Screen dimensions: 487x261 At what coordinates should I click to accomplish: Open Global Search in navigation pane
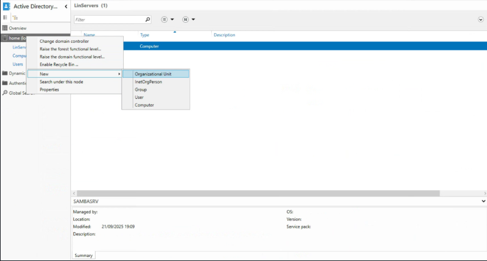point(17,92)
